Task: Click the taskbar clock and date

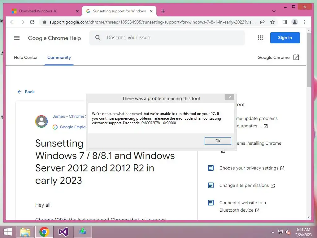Action: pyautogui.click(x=304, y=232)
